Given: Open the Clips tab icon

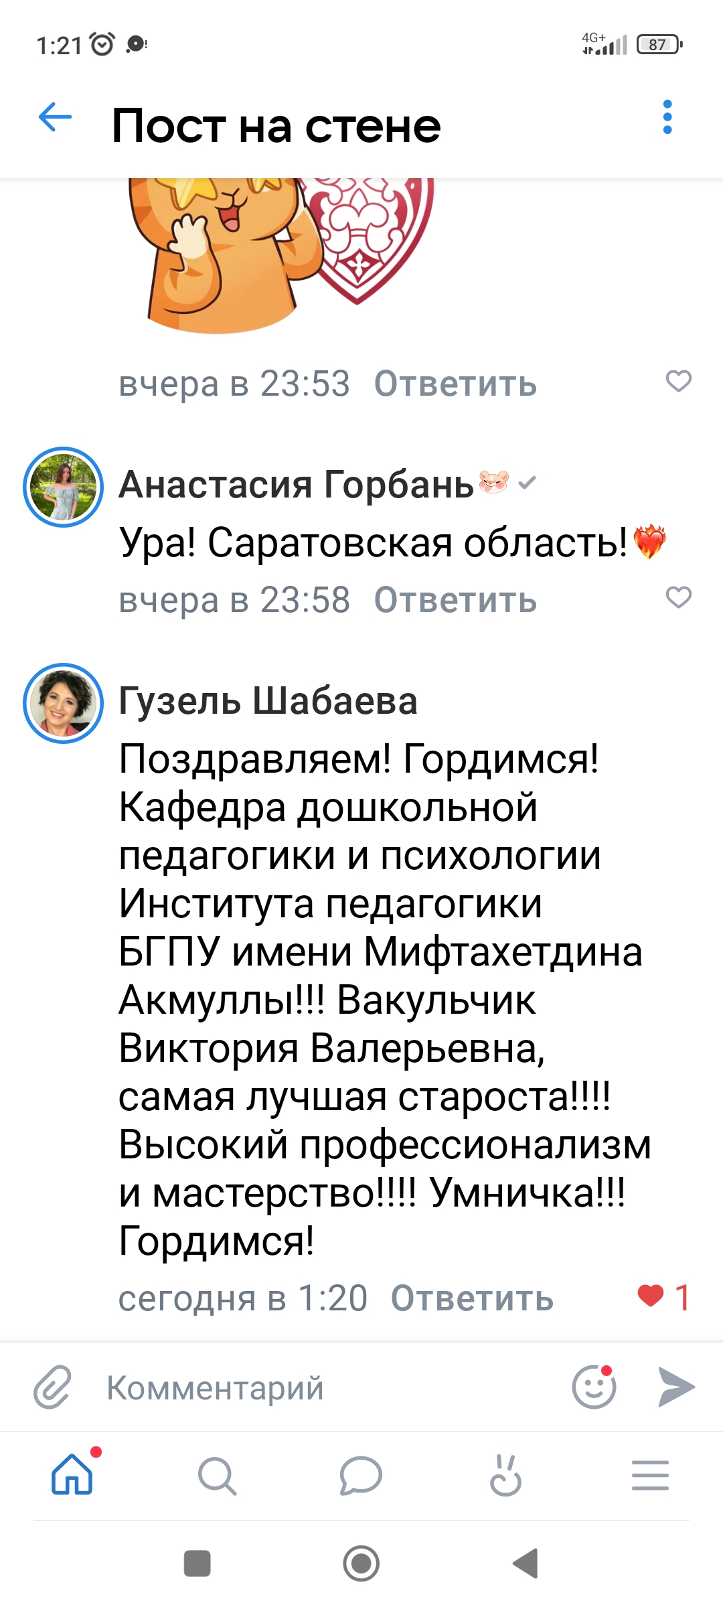Looking at the screenshot, I should (x=505, y=1475).
